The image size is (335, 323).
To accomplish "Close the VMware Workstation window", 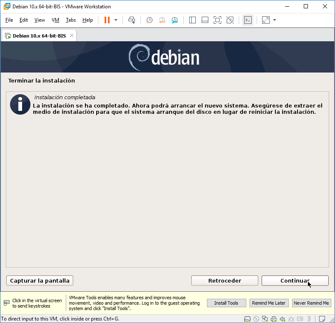I will (325, 6).
